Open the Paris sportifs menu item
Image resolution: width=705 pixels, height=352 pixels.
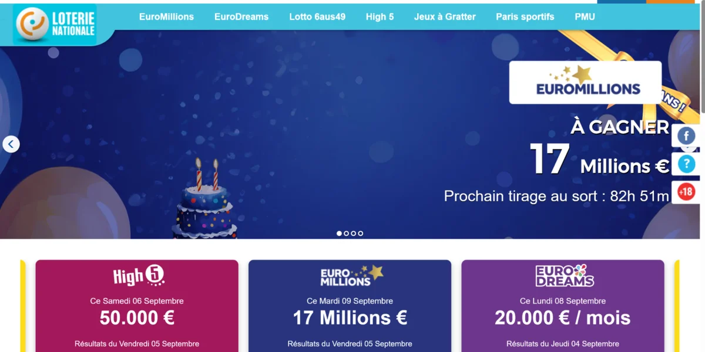(525, 17)
